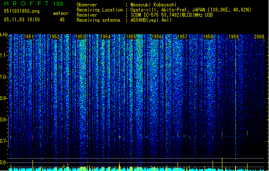Click the meteor label

point(61,13)
